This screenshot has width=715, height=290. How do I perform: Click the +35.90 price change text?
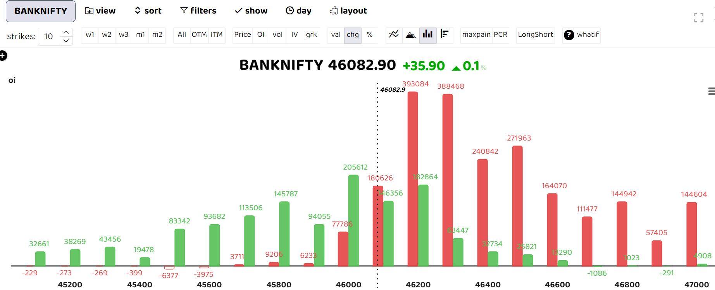point(424,66)
